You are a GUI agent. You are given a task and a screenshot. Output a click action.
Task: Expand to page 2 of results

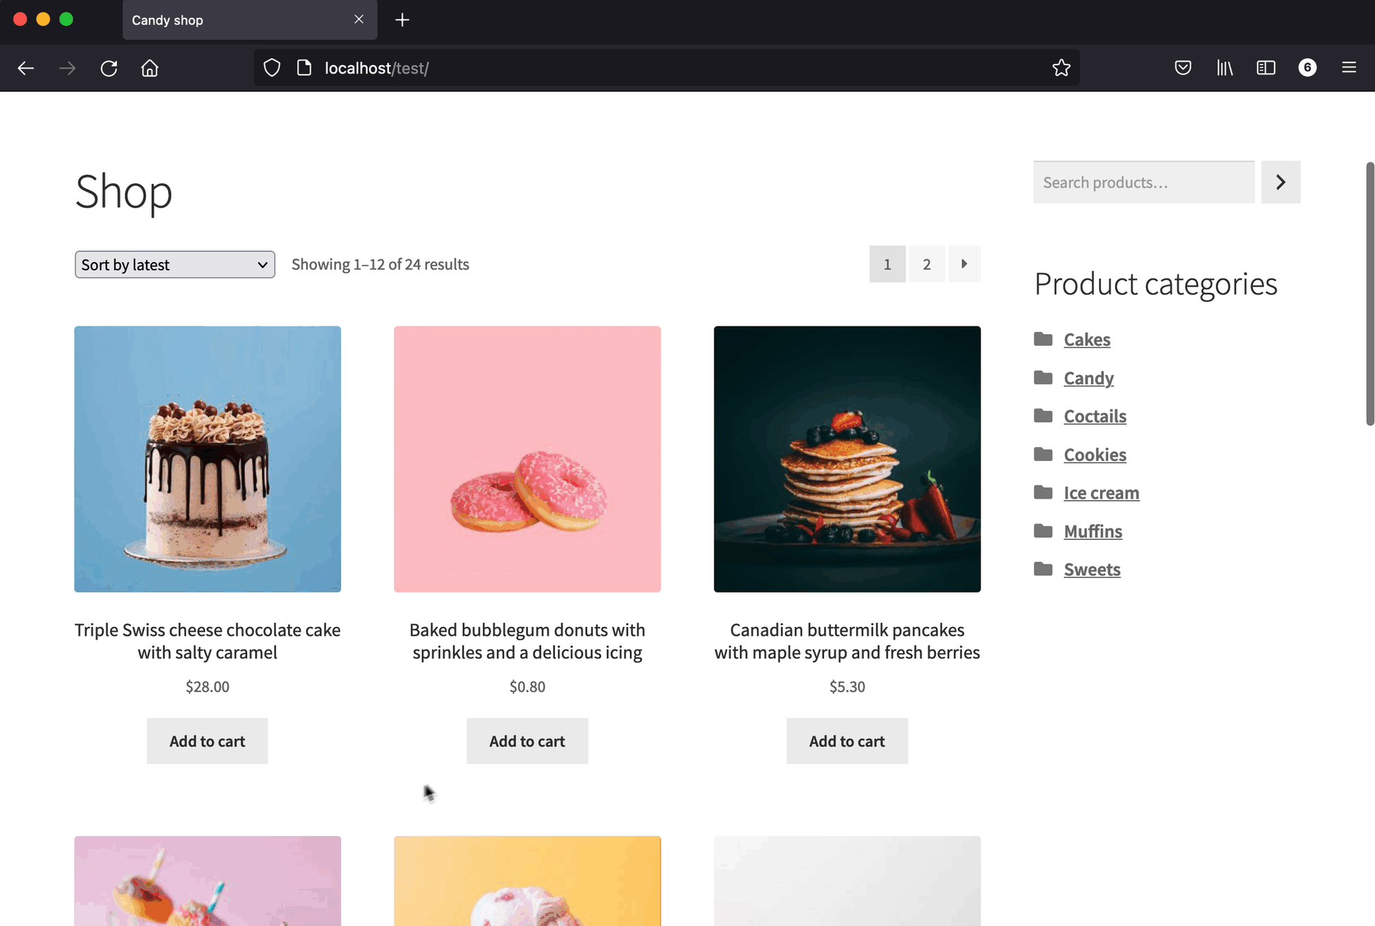[x=926, y=263]
